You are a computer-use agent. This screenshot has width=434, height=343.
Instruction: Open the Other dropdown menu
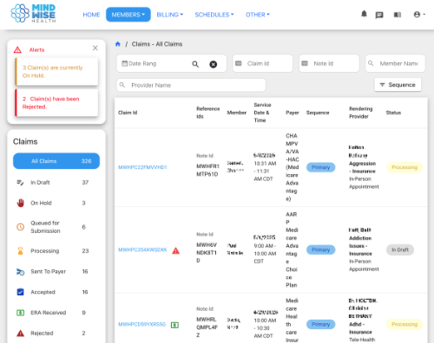(258, 15)
